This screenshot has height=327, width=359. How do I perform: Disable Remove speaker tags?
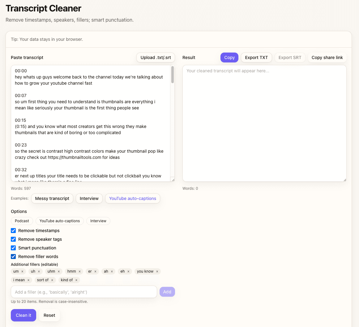click(13, 239)
